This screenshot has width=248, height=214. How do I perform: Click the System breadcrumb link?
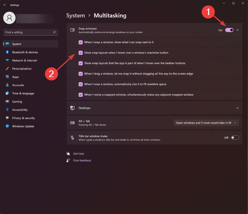[76, 15]
